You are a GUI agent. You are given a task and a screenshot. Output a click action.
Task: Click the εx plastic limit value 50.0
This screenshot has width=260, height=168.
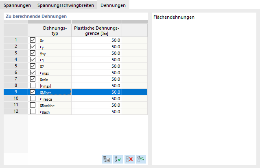(x=97, y=40)
